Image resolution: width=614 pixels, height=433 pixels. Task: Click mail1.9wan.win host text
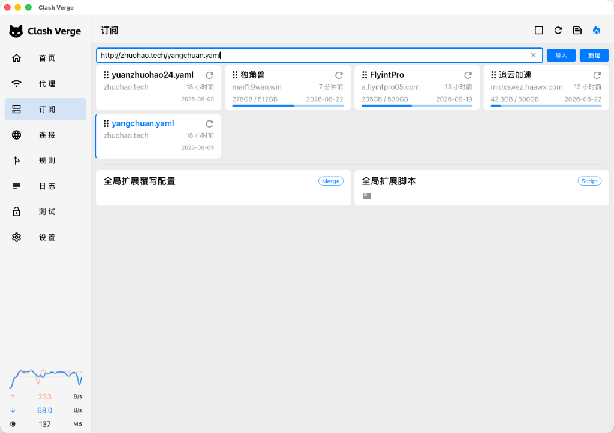[x=257, y=87]
